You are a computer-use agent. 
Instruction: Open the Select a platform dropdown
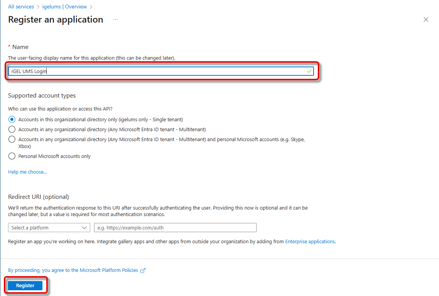point(49,228)
